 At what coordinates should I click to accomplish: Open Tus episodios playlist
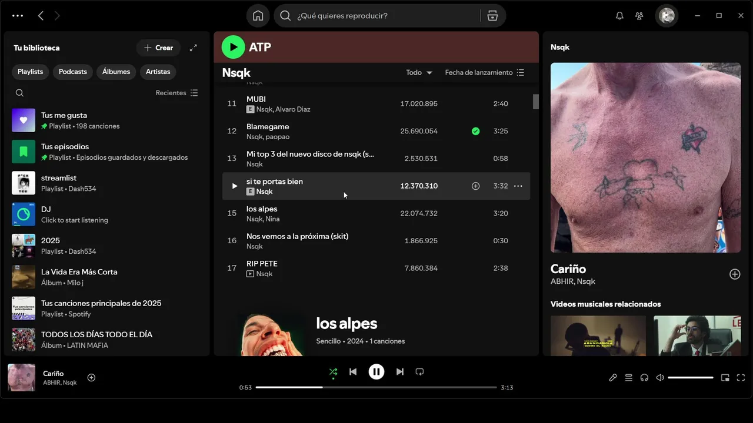pyautogui.click(x=107, y=152)
